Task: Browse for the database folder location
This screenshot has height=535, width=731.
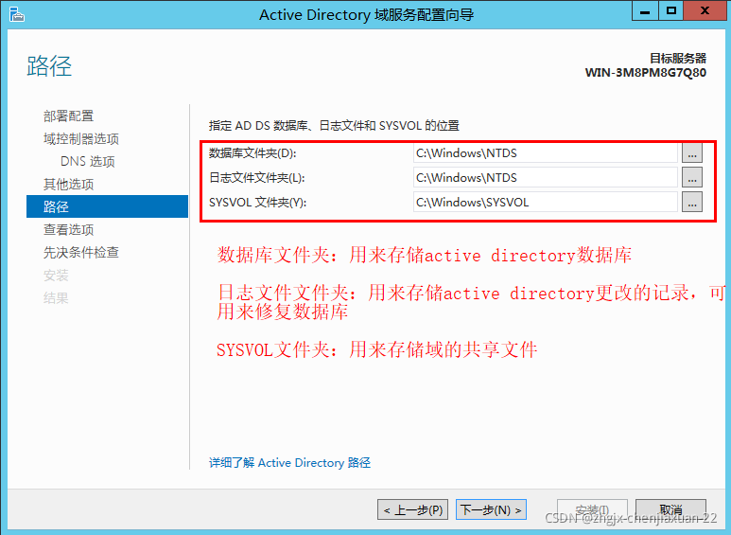Action: pos(692,152)
